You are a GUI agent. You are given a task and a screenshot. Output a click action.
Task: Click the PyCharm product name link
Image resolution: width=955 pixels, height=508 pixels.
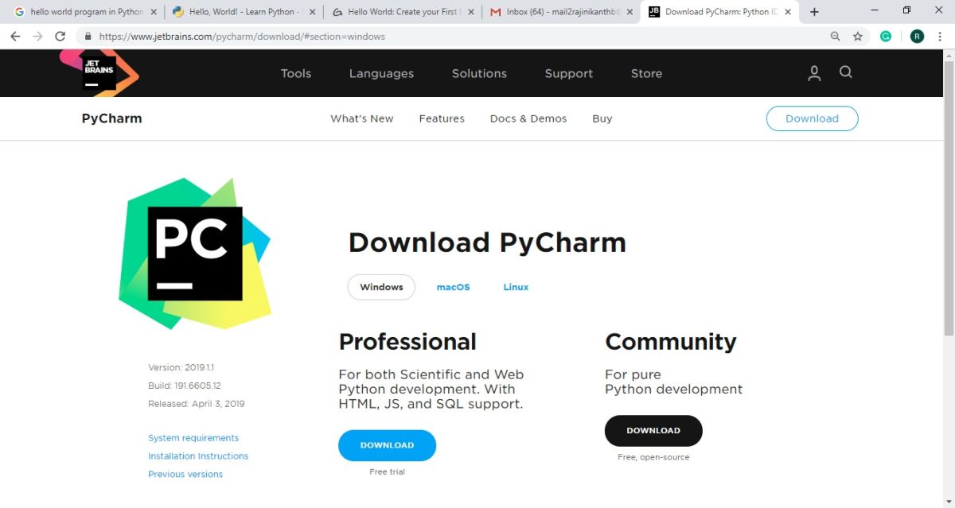point(111,118)
